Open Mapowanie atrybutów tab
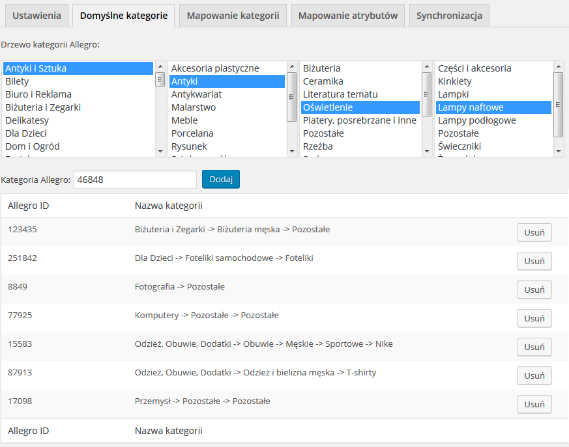Image resolution: width=569 pixels, height=447 pixels. (348, 16)
